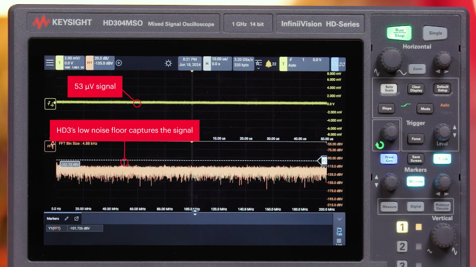The image size is (476, 267).
Task: Pop out the Markers panel
Action: (76, 218)
